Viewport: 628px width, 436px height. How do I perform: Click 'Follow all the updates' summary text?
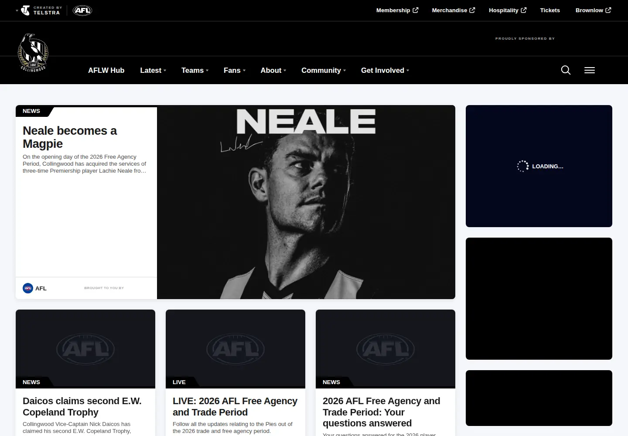click(x=232, y=427)
